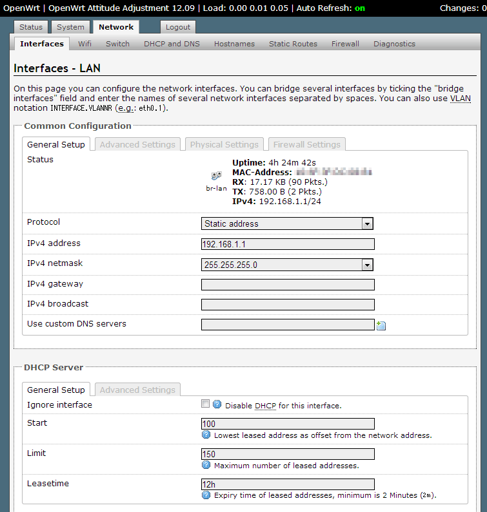487x512 pixels.
Task: Open the DHCP and DNS subtab
Action: 172,44
